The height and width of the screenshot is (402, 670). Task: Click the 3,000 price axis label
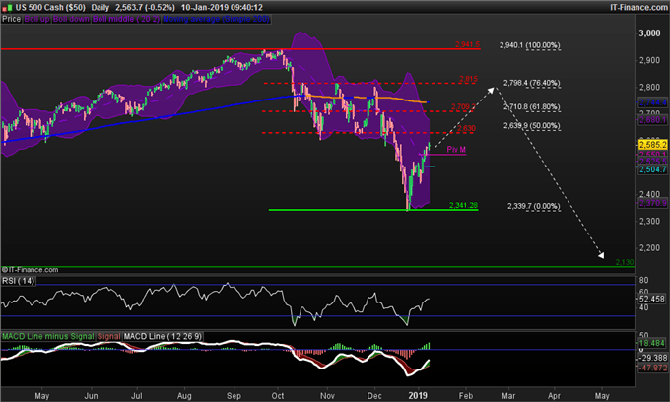tap(649, 33)
